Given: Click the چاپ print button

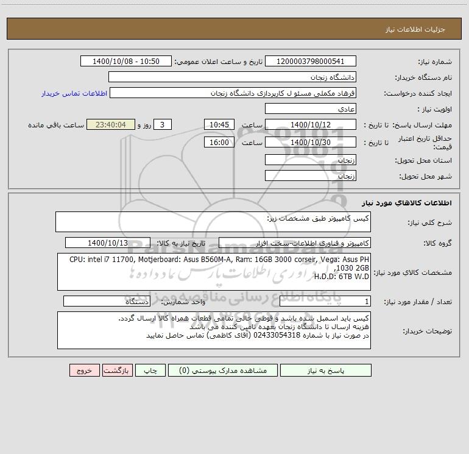Looking at the screenshot, I should 150,371.
